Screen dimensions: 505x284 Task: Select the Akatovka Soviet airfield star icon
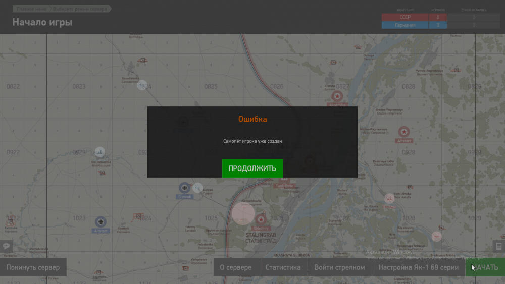tap(337, 96)
